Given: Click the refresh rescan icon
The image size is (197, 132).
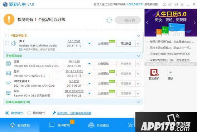Looking at the screenshot, I should (x=109, y=20).
